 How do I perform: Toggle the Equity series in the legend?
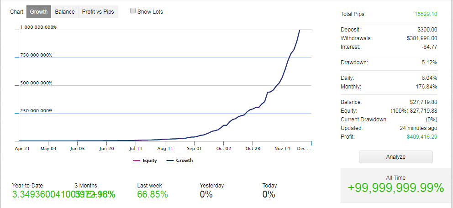click(x=150, y=161)
